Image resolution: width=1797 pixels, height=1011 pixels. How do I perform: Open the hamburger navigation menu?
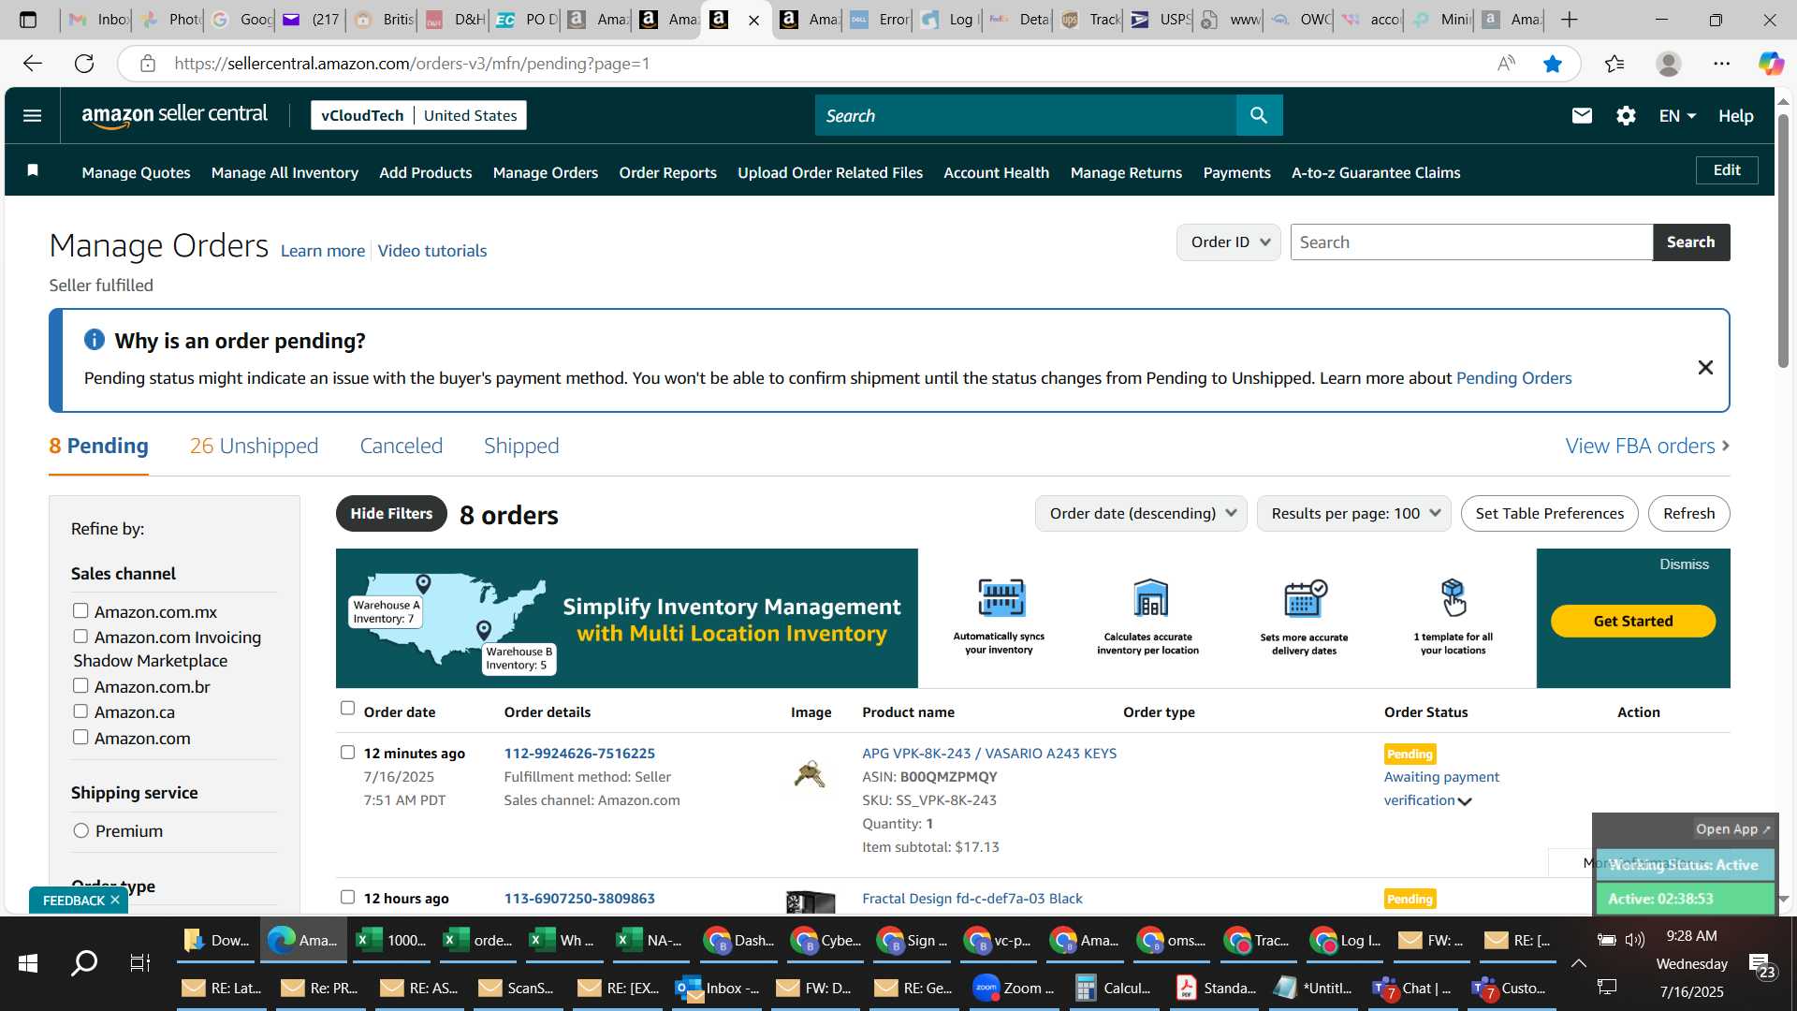(32, 115)
